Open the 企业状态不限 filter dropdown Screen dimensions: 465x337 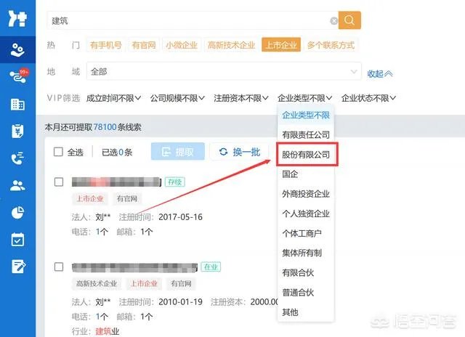click(368, 98)
